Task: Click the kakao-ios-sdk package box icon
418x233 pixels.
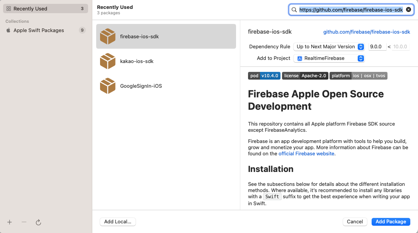Action: pos(108,61)
